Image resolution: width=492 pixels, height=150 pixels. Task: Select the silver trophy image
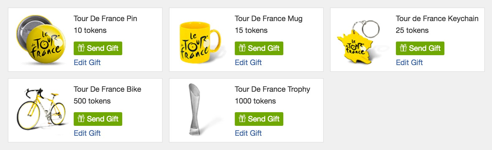(194, 109)
